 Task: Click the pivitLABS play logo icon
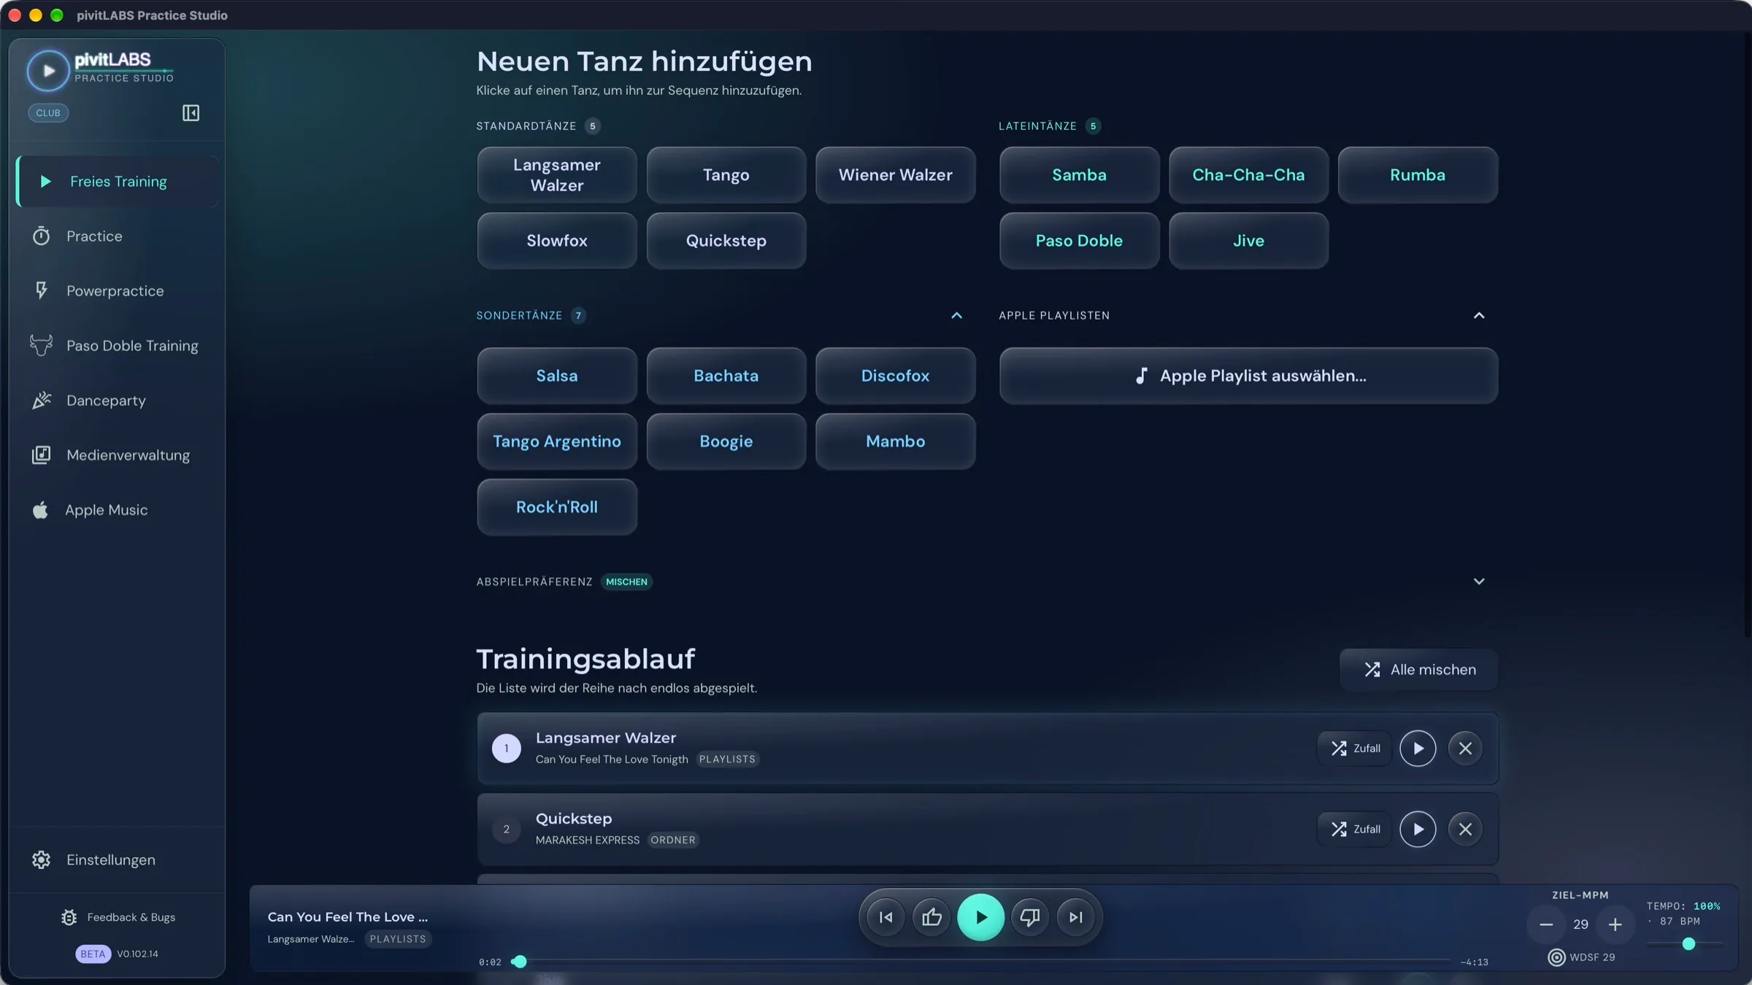pos(48,71)
